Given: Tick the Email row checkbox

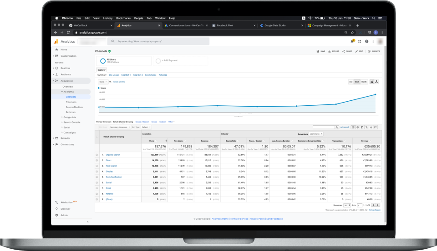Looking at the screenshot, I should 97,188.
